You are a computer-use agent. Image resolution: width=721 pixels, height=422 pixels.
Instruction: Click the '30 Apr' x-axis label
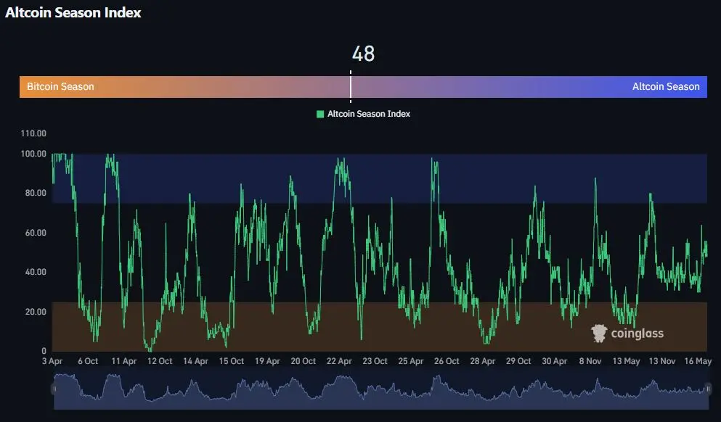pos(554,361)
